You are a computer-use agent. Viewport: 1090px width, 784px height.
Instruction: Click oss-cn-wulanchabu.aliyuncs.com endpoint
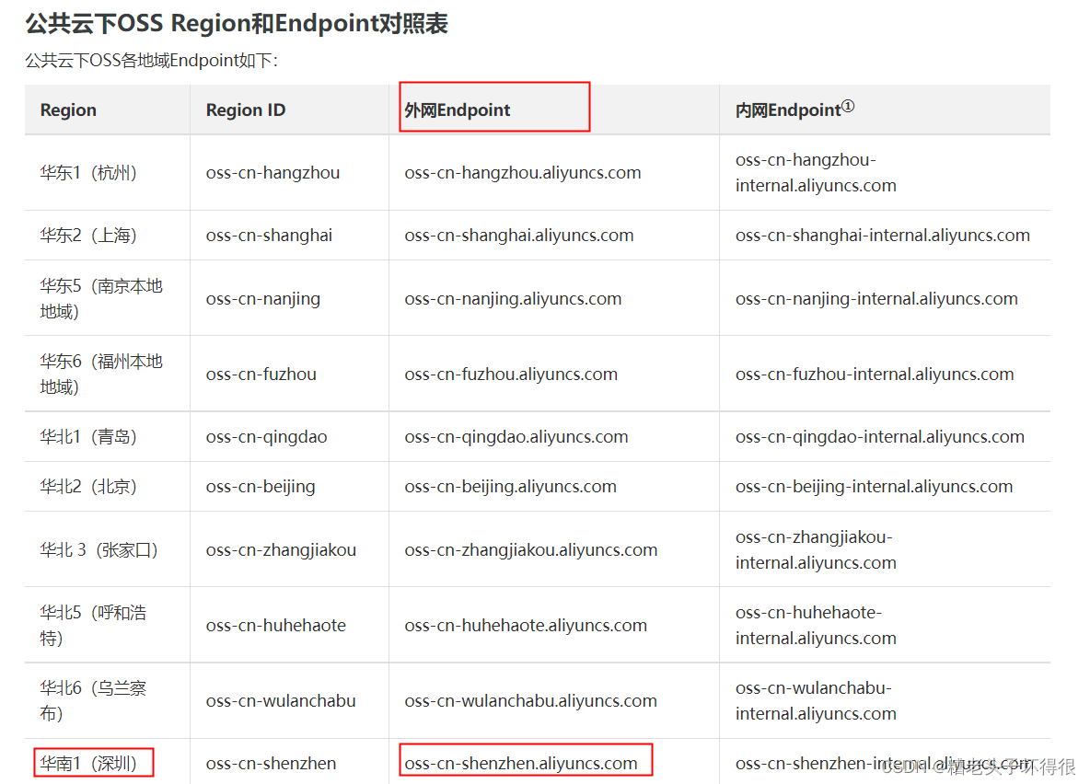point(530,700)
